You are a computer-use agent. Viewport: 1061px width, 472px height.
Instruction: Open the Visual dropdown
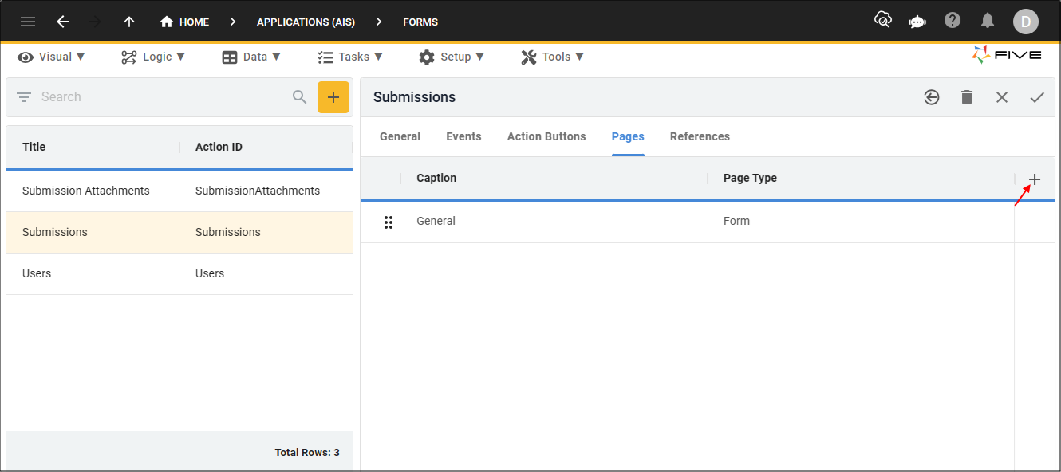click(x=51, y=57)
